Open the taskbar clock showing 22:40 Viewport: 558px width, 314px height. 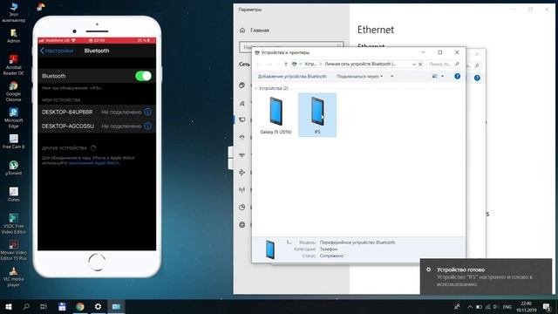click(x=527, y=307)
